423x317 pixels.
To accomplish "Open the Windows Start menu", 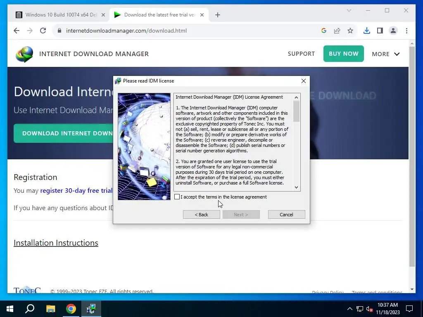I will pos(10,309).
